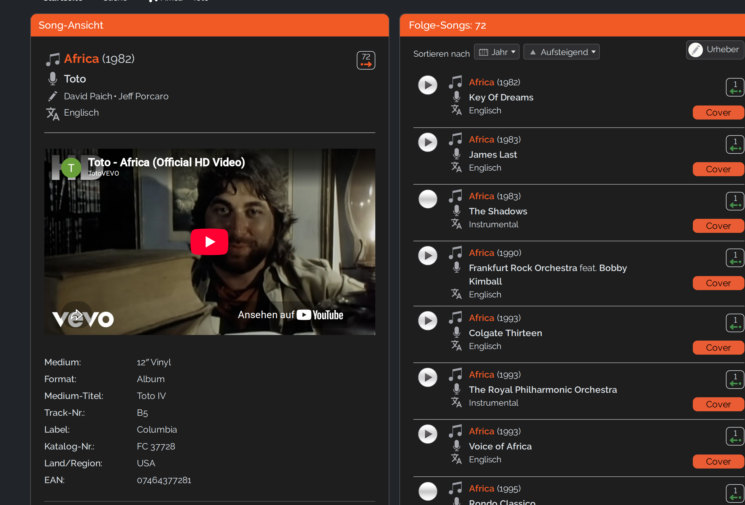Click Cover button for The Shadows
This screenshot has width=745, height=505.
tap(718, 226)
